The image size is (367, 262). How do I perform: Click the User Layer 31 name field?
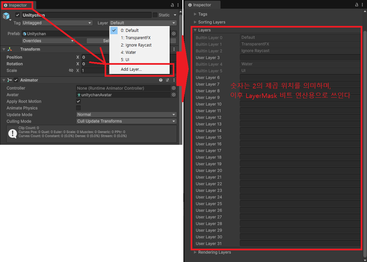[300, 243]
